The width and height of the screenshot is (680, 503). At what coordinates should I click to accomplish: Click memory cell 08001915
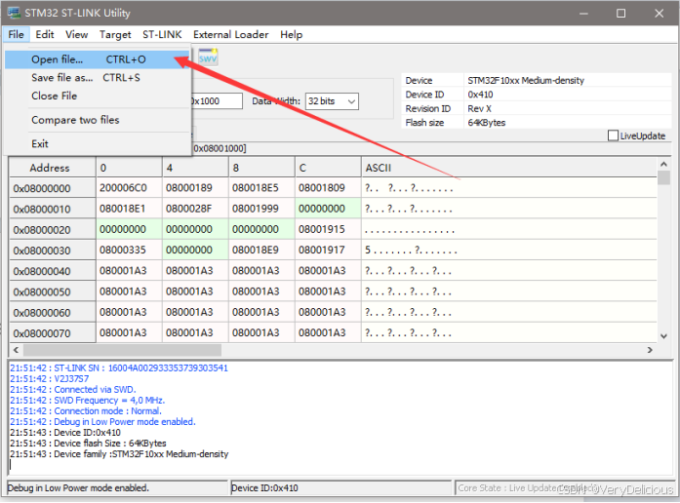click(x=328, y=230)
